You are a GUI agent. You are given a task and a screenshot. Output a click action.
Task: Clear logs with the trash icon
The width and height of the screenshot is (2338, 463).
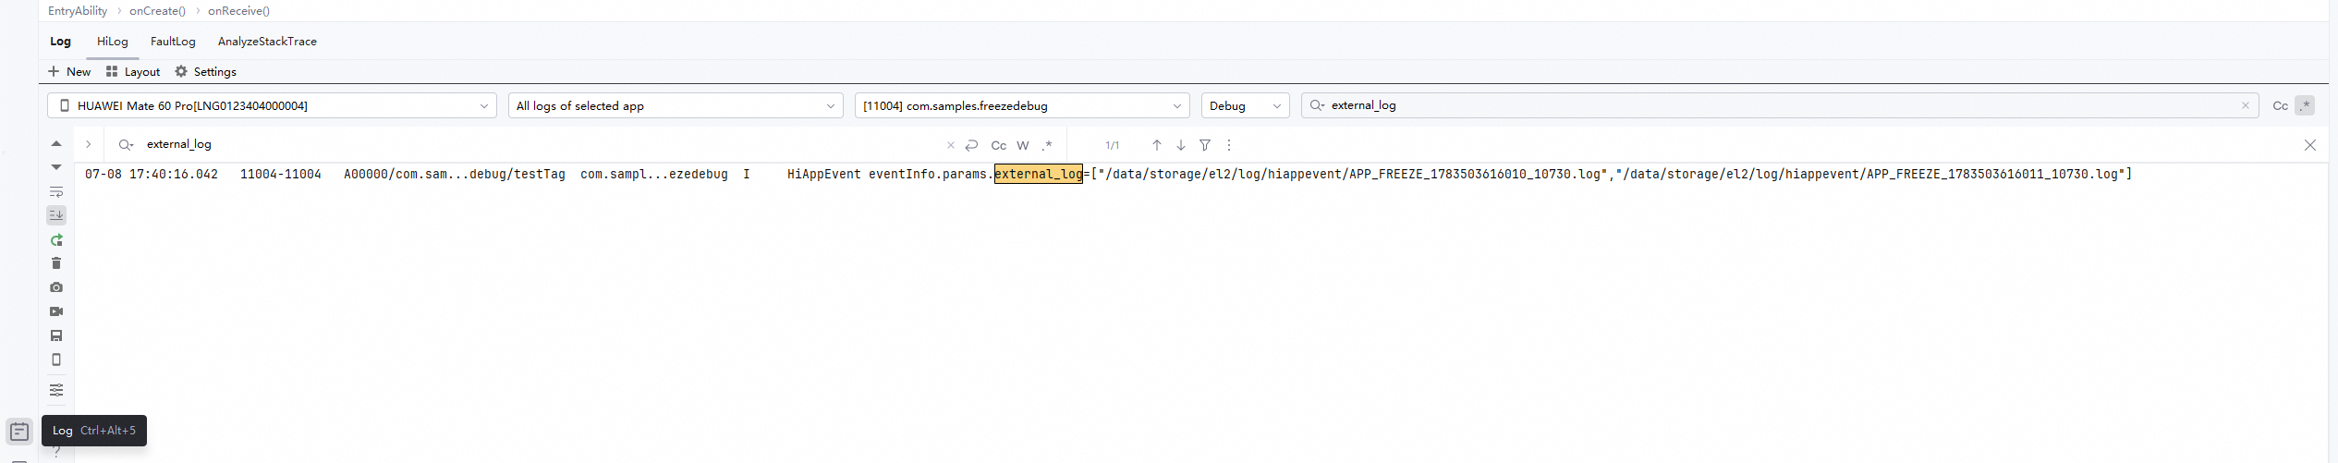coord(56,263)
